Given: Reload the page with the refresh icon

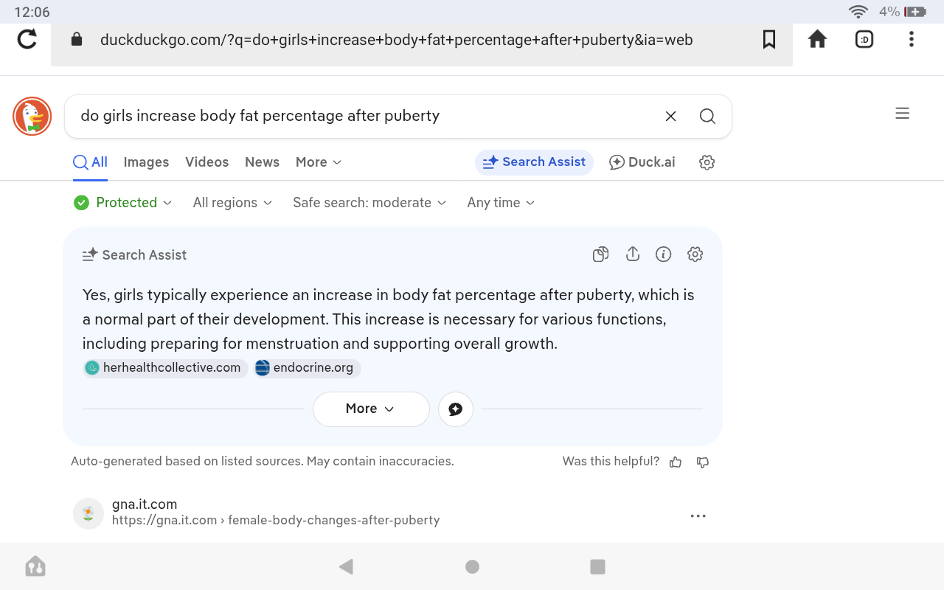Looking at the screenshot, I should point(27,39).
